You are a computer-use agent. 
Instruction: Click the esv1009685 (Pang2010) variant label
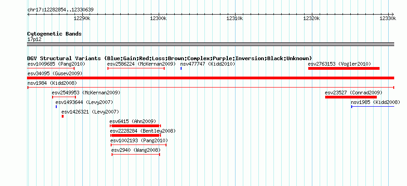[56, 64]
